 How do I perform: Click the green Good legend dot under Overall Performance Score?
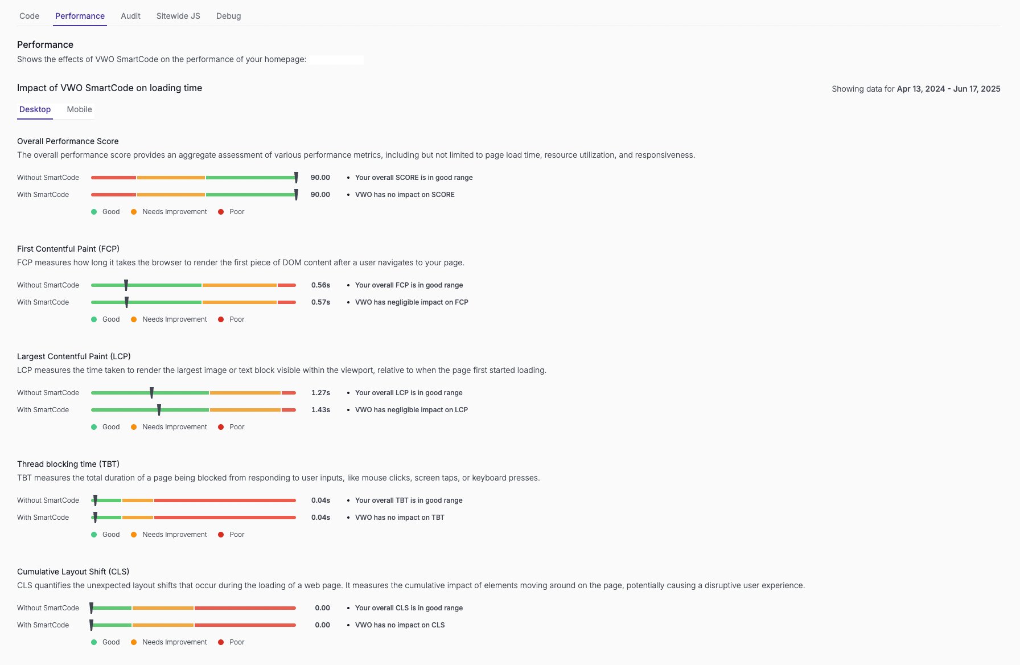[94, 212]
